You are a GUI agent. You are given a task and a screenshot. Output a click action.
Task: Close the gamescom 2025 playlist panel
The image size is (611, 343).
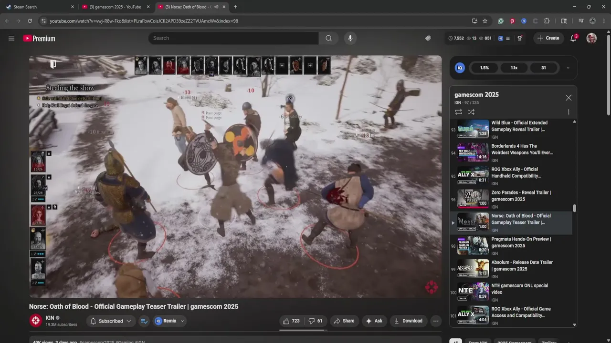point(569,98)
